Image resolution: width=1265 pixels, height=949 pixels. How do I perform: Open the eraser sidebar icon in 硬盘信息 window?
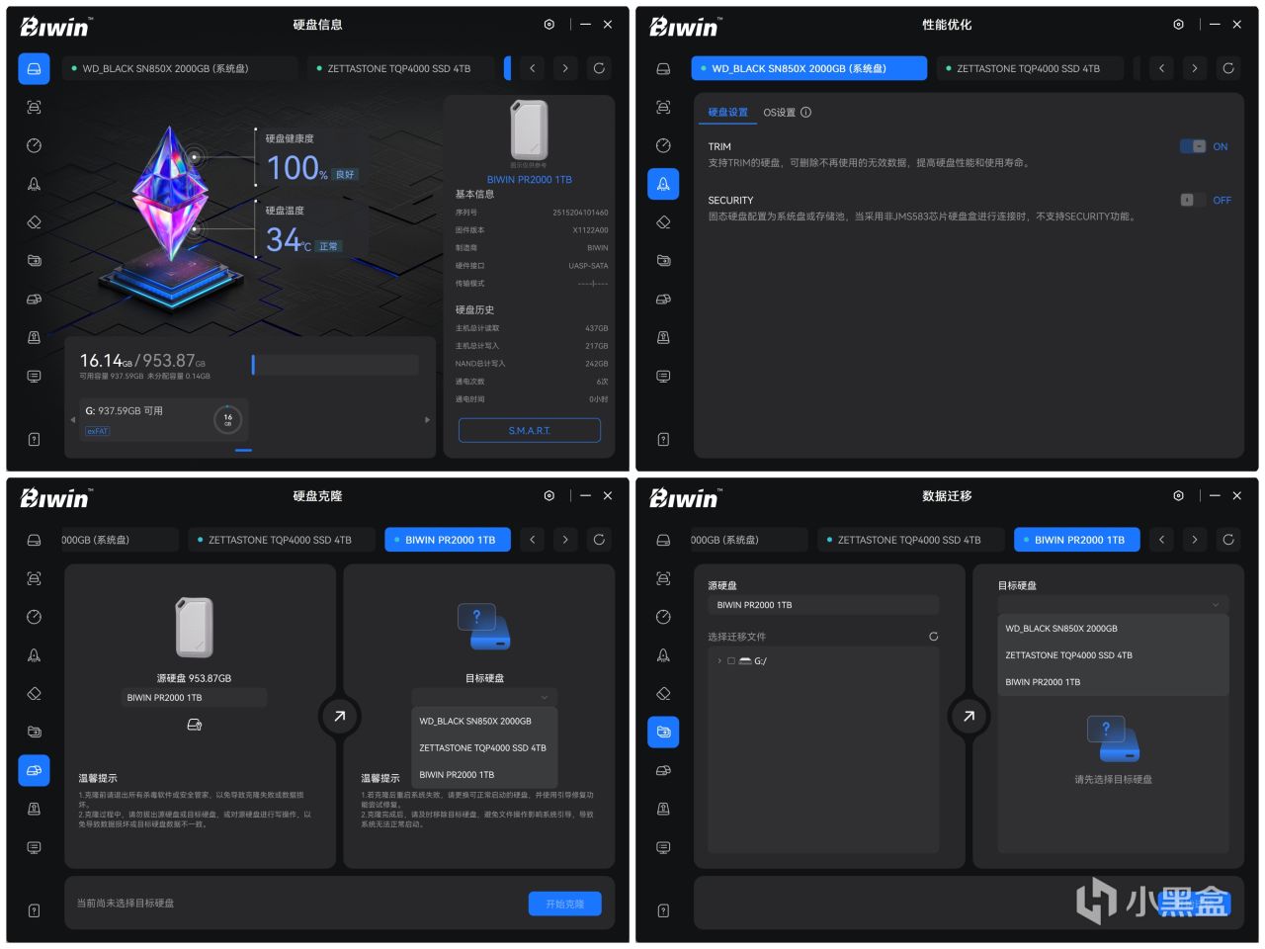pyautogui.click(x=34, y=222)
